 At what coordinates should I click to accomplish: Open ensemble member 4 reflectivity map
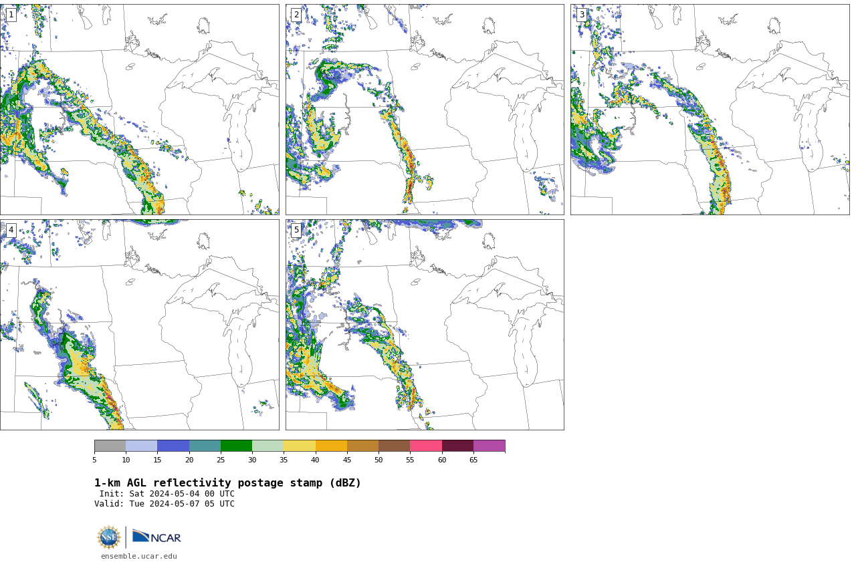(139, 325)
